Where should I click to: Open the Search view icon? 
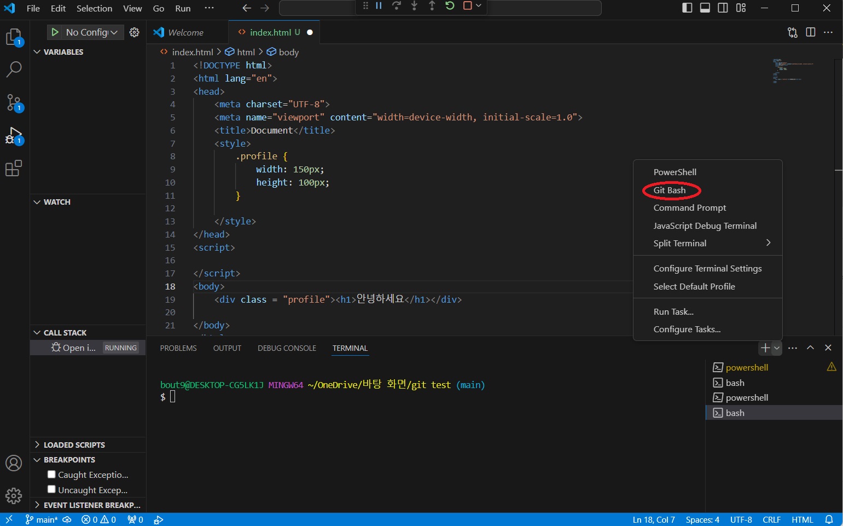coord(14,70)
